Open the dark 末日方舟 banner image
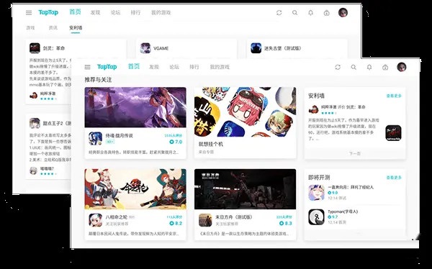The width and height of the screenshot is (432, 269). coord(246,189)
